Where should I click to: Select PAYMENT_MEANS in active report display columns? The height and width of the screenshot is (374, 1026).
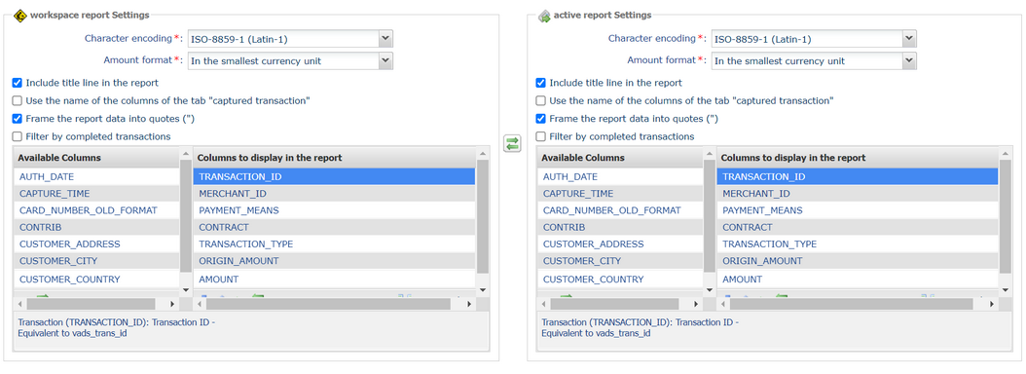[x=858, y=210]
